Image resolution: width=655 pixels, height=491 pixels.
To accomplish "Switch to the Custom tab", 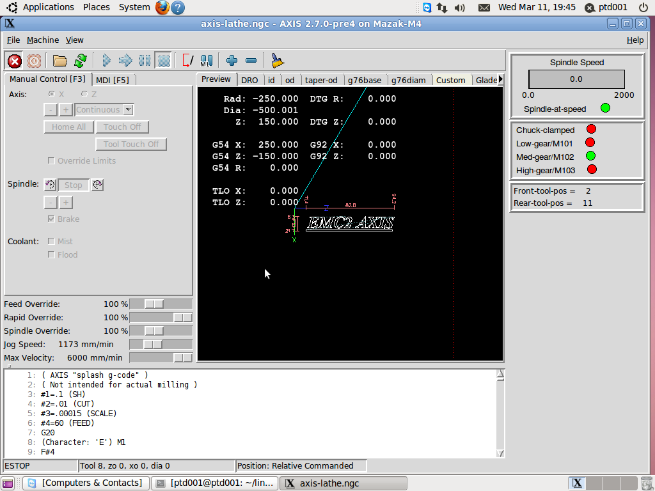I will click(x=450, y=80).
